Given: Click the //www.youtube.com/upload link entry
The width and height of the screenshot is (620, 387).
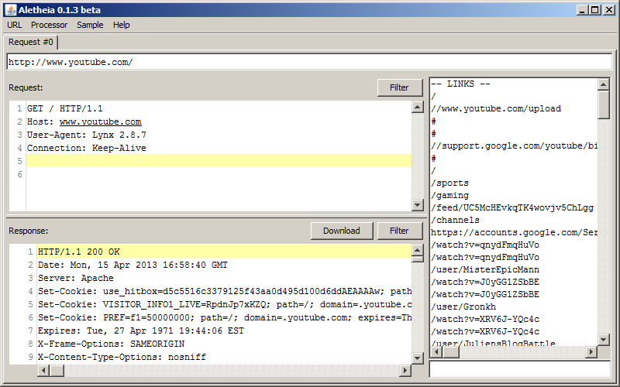Looking at the screenshot, I should pyautogui.click(x=496, y=108).
